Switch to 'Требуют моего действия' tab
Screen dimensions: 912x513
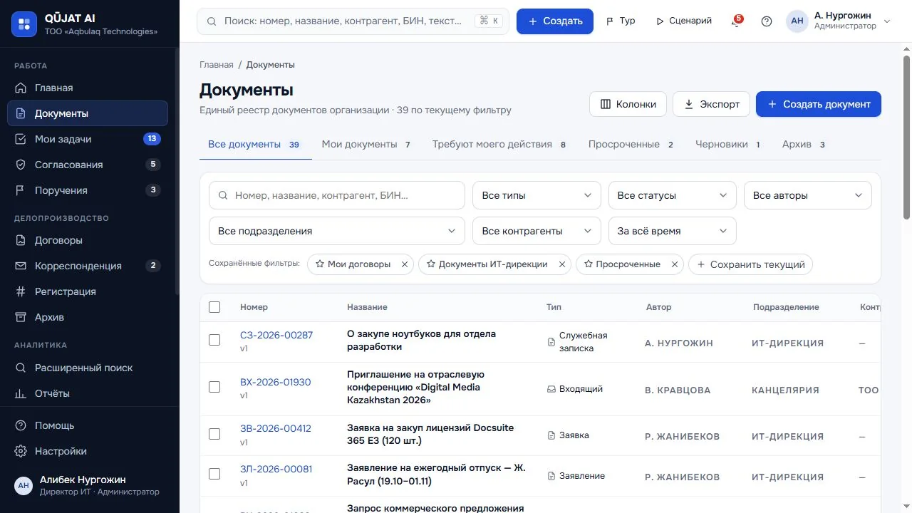pos(499,145)
